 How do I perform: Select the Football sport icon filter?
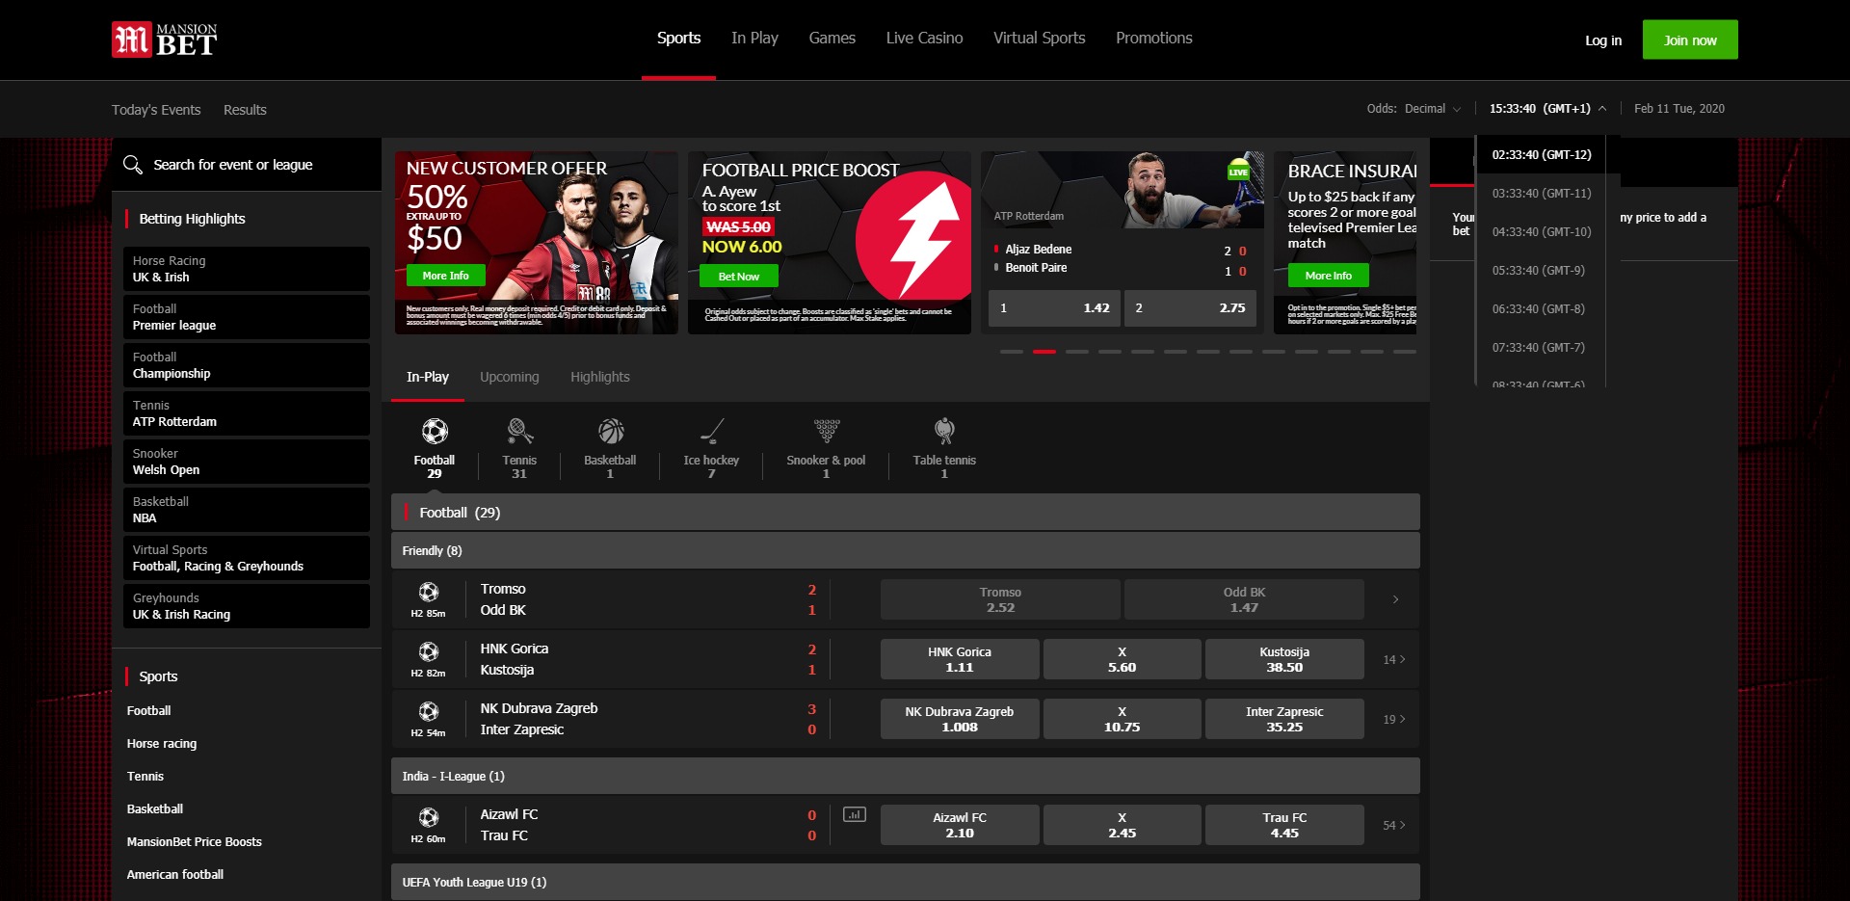coord(435,431)
